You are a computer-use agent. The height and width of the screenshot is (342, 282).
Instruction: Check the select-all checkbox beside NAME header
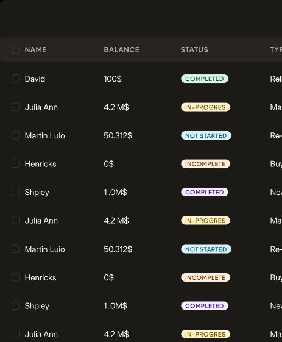(16, 49)
